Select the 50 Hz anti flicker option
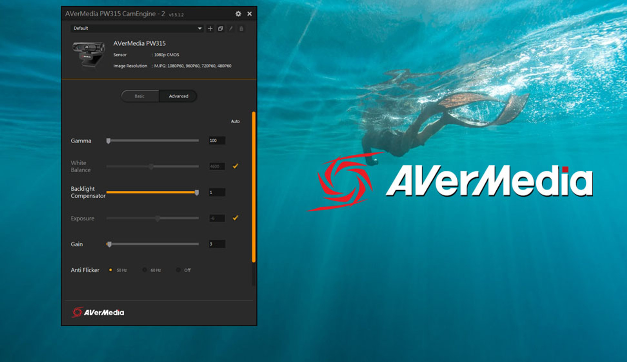 [x=111, y=270]
